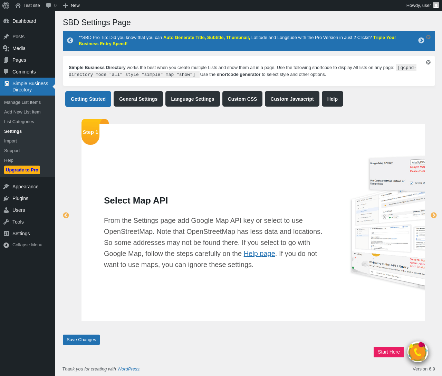The width and height of the screenshot is (442, 376).
Task: Click the floating orange phone support icon
Action: (x=418, y=352)
